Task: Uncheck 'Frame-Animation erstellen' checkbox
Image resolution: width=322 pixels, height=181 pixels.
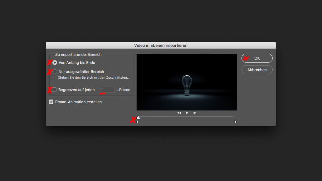Action: pos(51,102)
